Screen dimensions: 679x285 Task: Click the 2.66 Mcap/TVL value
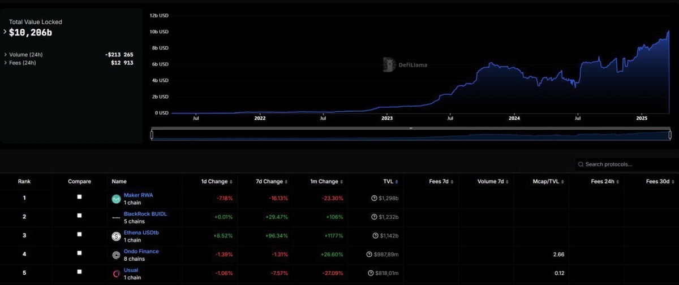[x=558, y=255]
